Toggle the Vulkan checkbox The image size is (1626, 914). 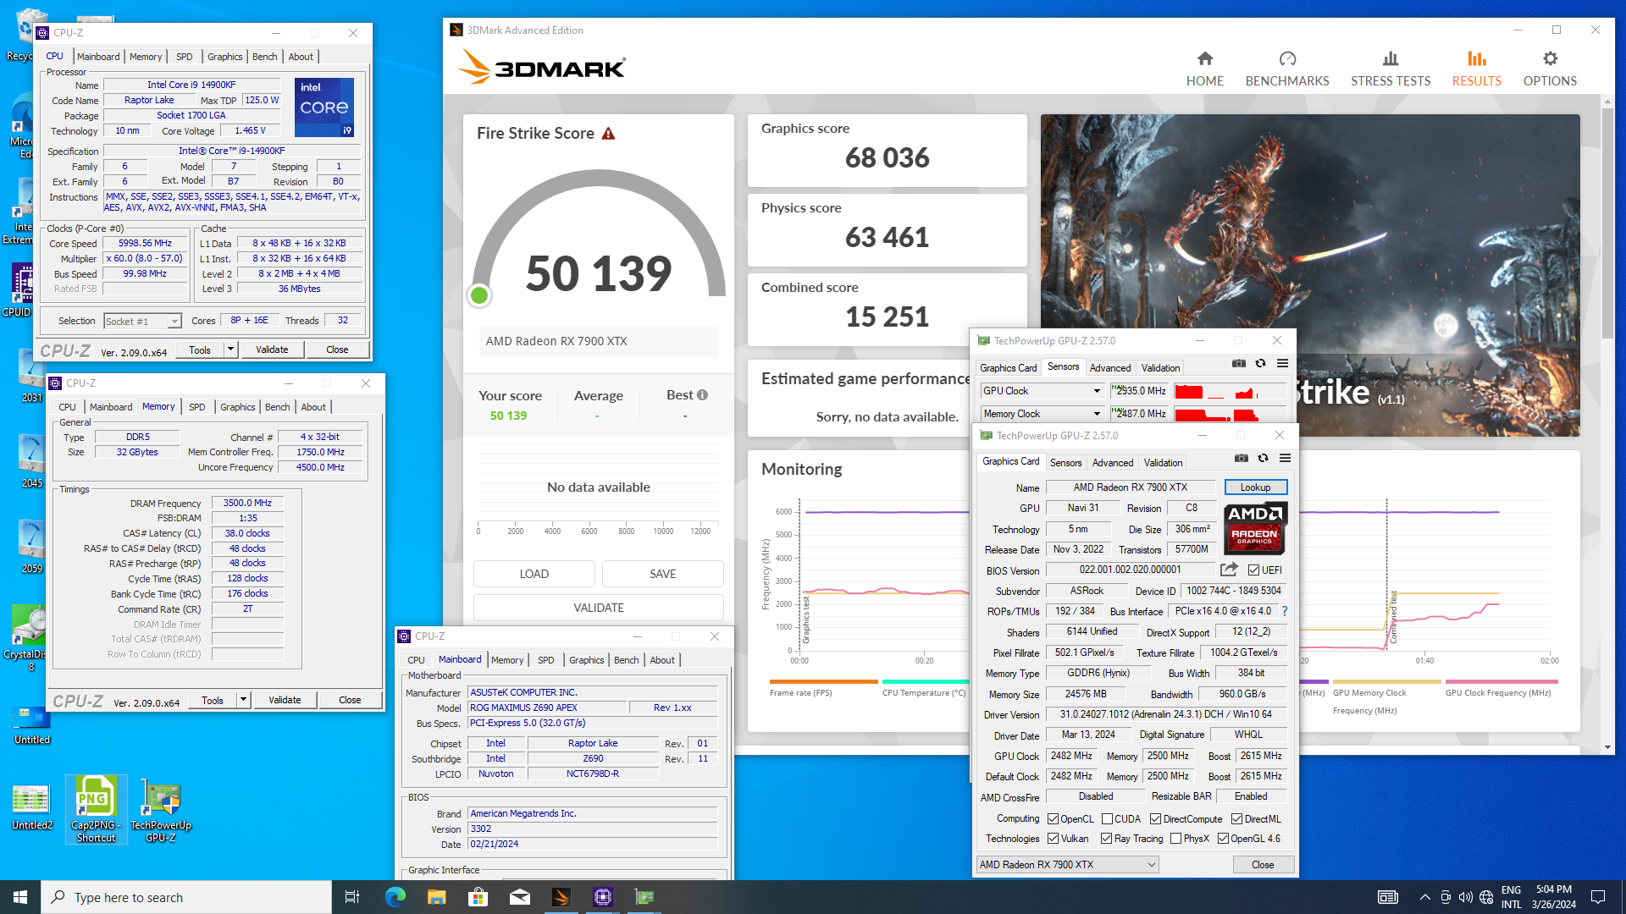tap(1053, 839)
